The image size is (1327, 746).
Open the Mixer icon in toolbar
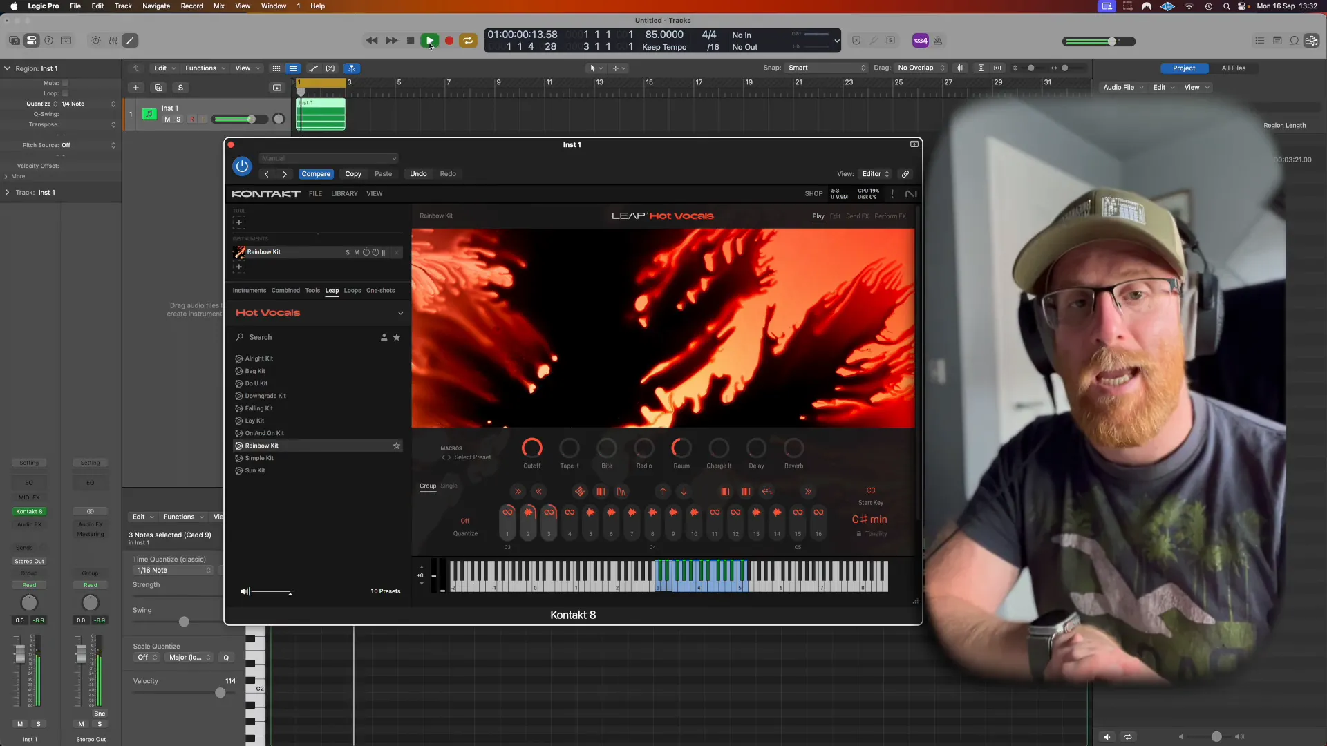point(113,41)
